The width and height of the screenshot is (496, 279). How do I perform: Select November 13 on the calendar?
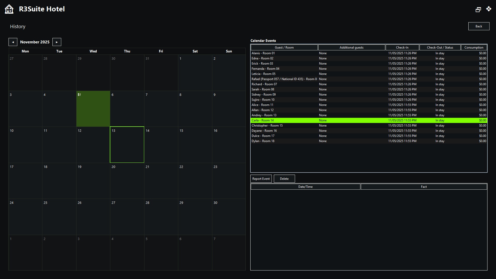(x=127, y=145)
